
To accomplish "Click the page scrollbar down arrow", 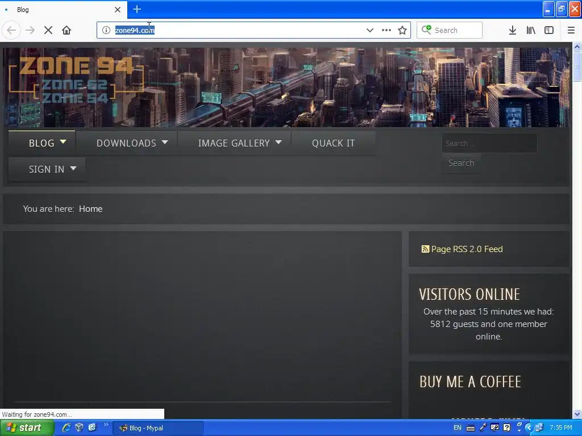I will click(x=577, y=414).
